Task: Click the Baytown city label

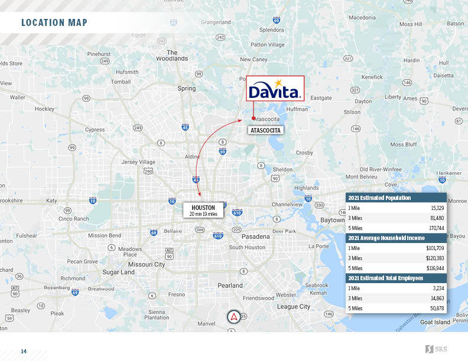Action: click(333, 220)
